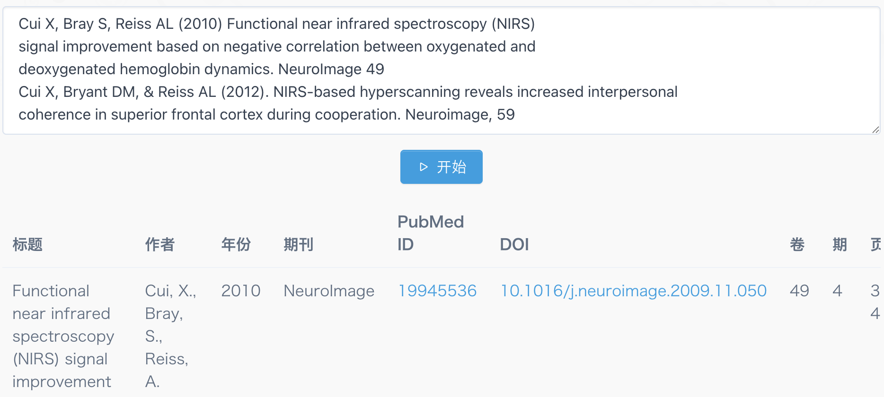
Task: Click the volume cell showing 49
Action: tap(799, 291)
